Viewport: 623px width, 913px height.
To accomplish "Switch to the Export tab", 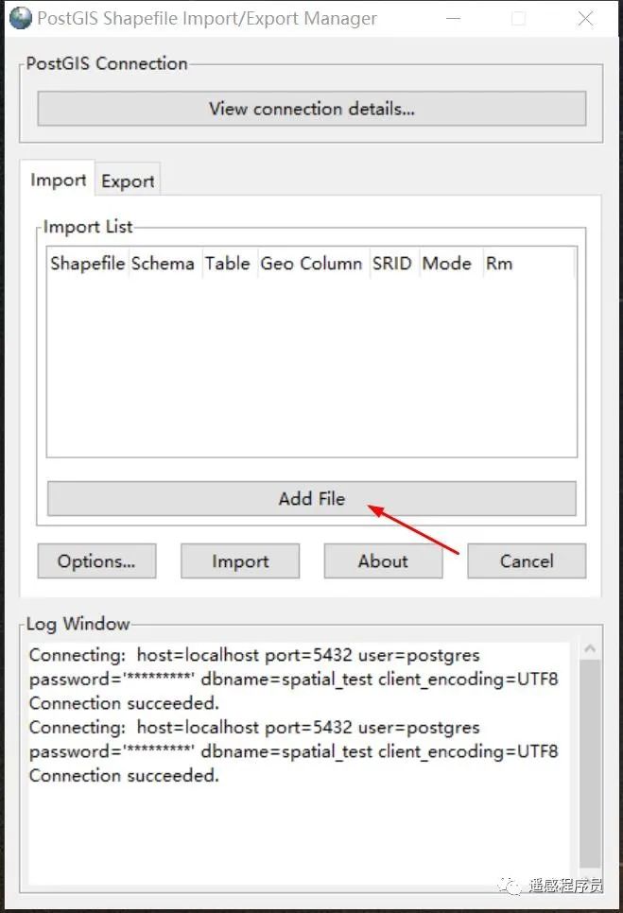I will 128,181.
